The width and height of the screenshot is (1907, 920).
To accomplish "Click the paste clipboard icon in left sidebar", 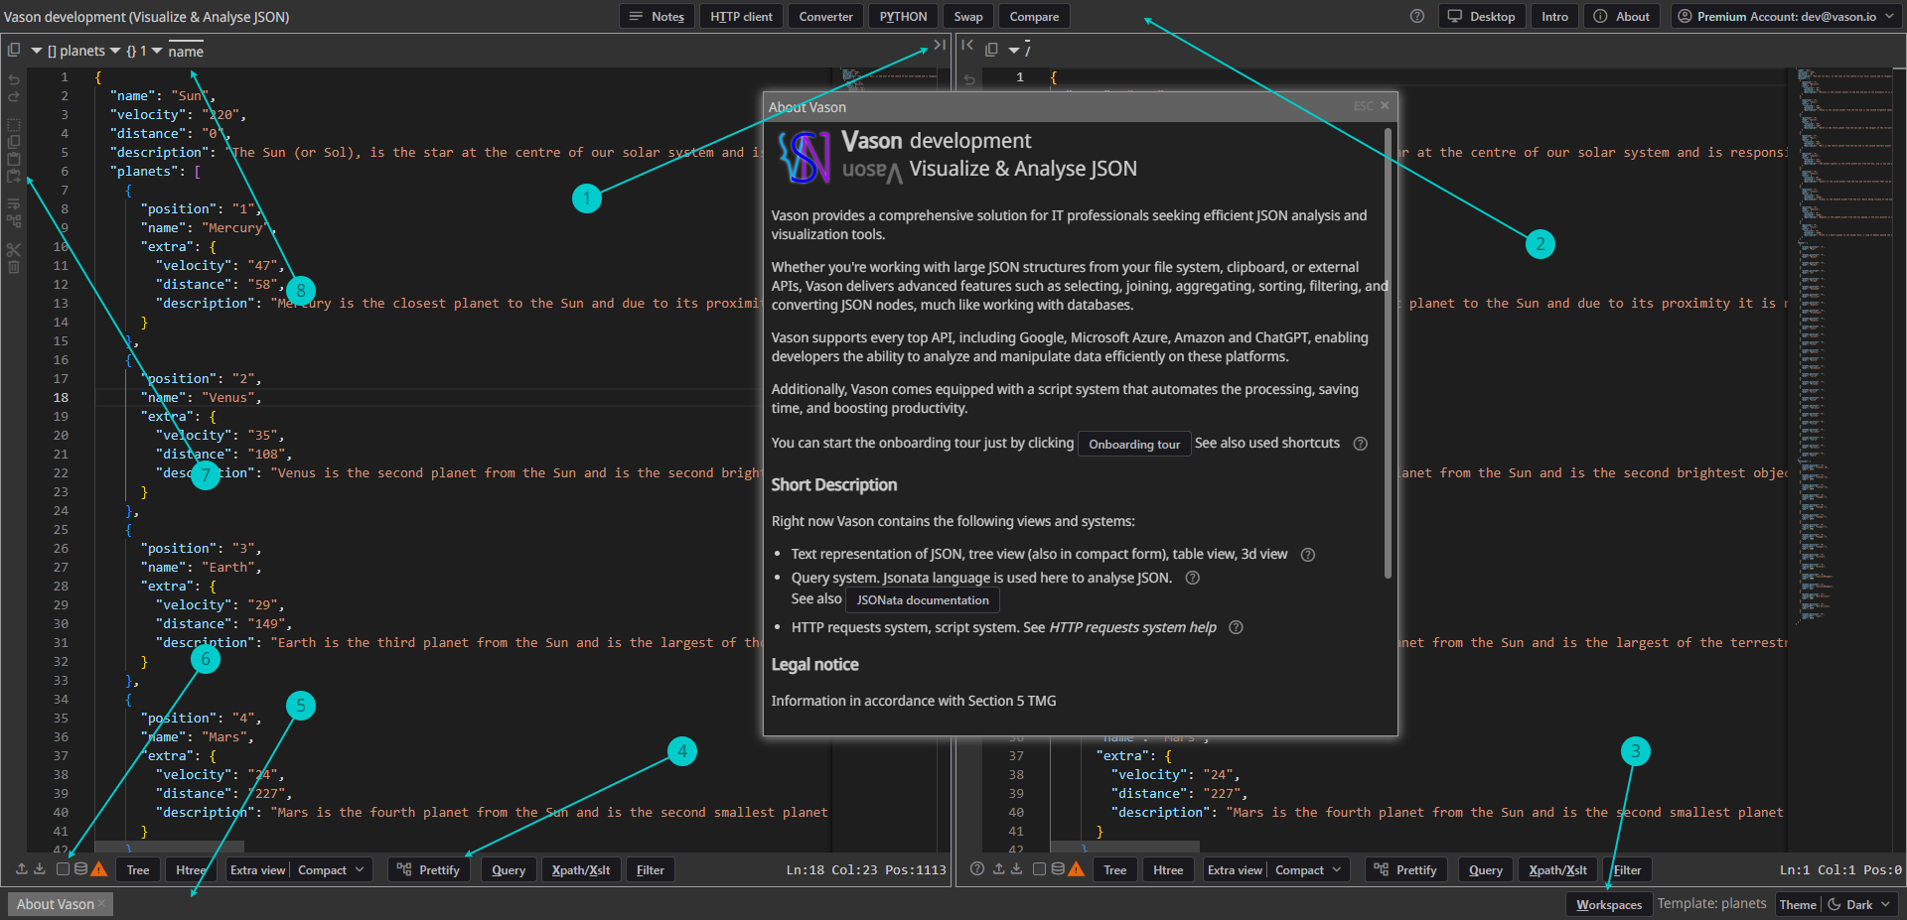I will 14,159.
